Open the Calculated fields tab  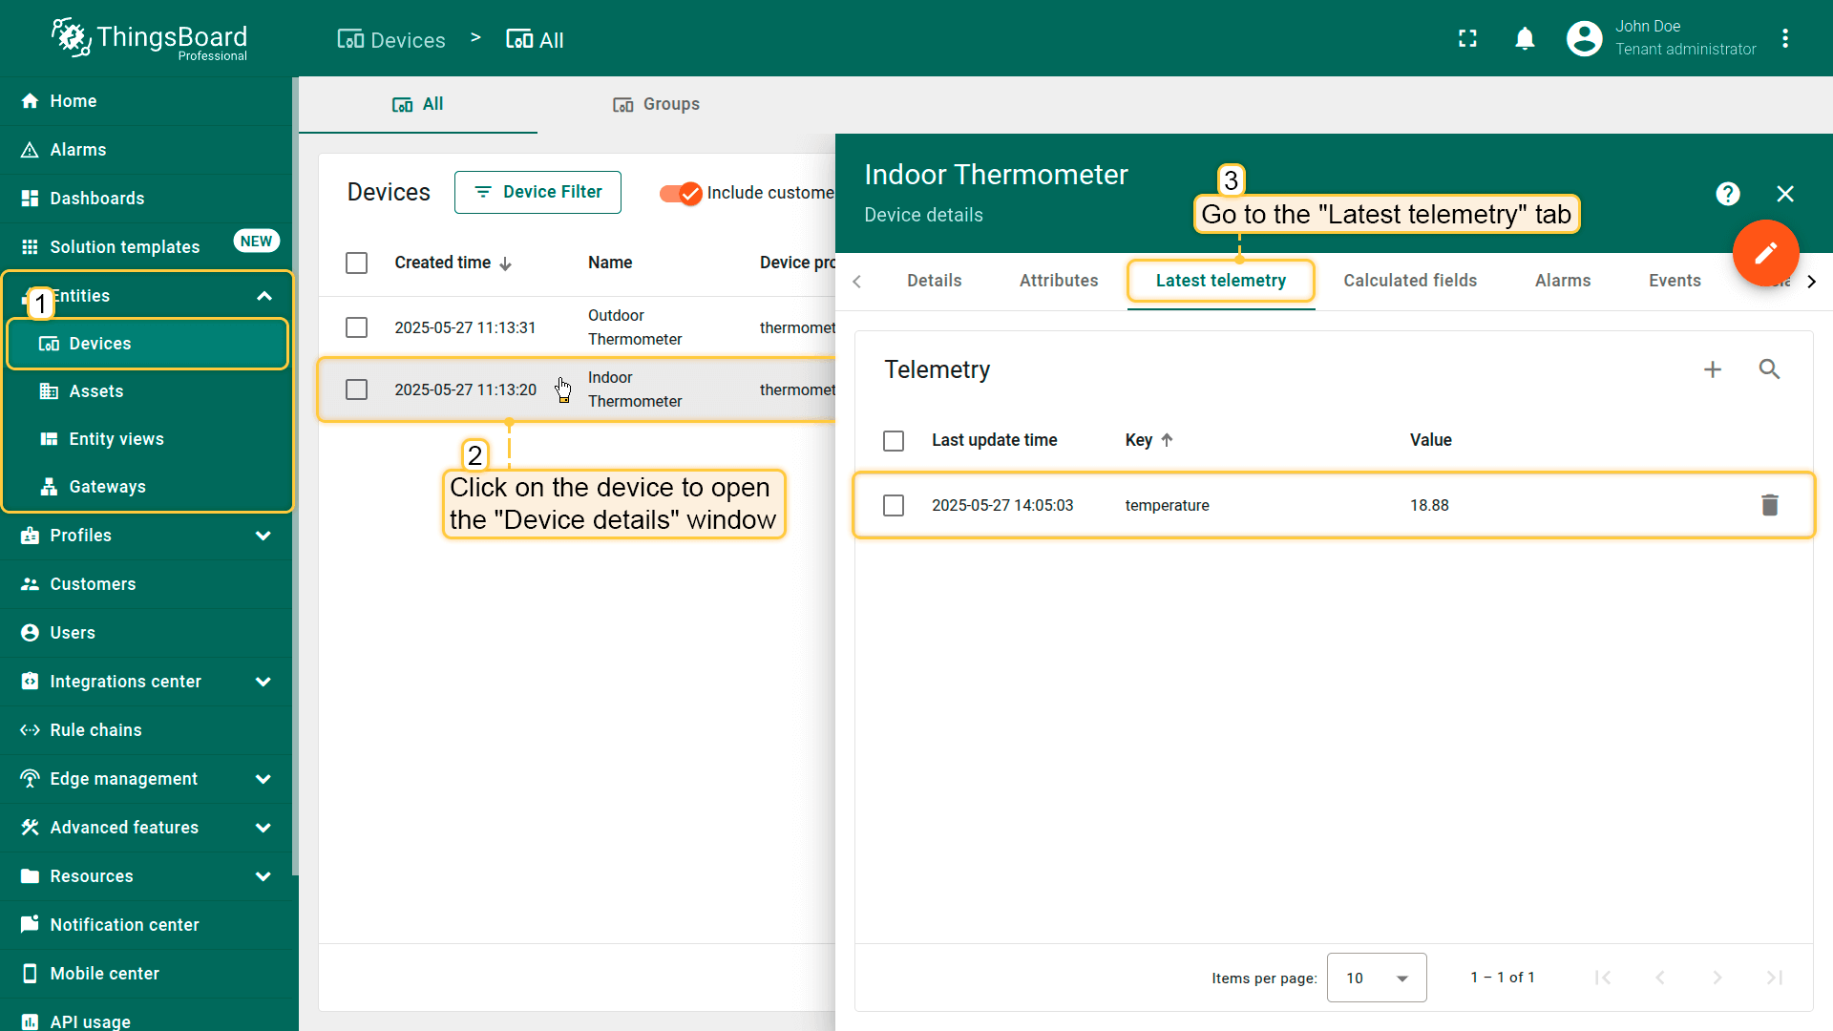1409,281
